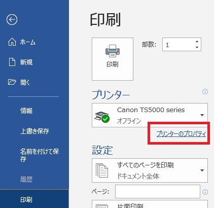
Task: Click the large 印刷 print button
Action: click(113, 59)
